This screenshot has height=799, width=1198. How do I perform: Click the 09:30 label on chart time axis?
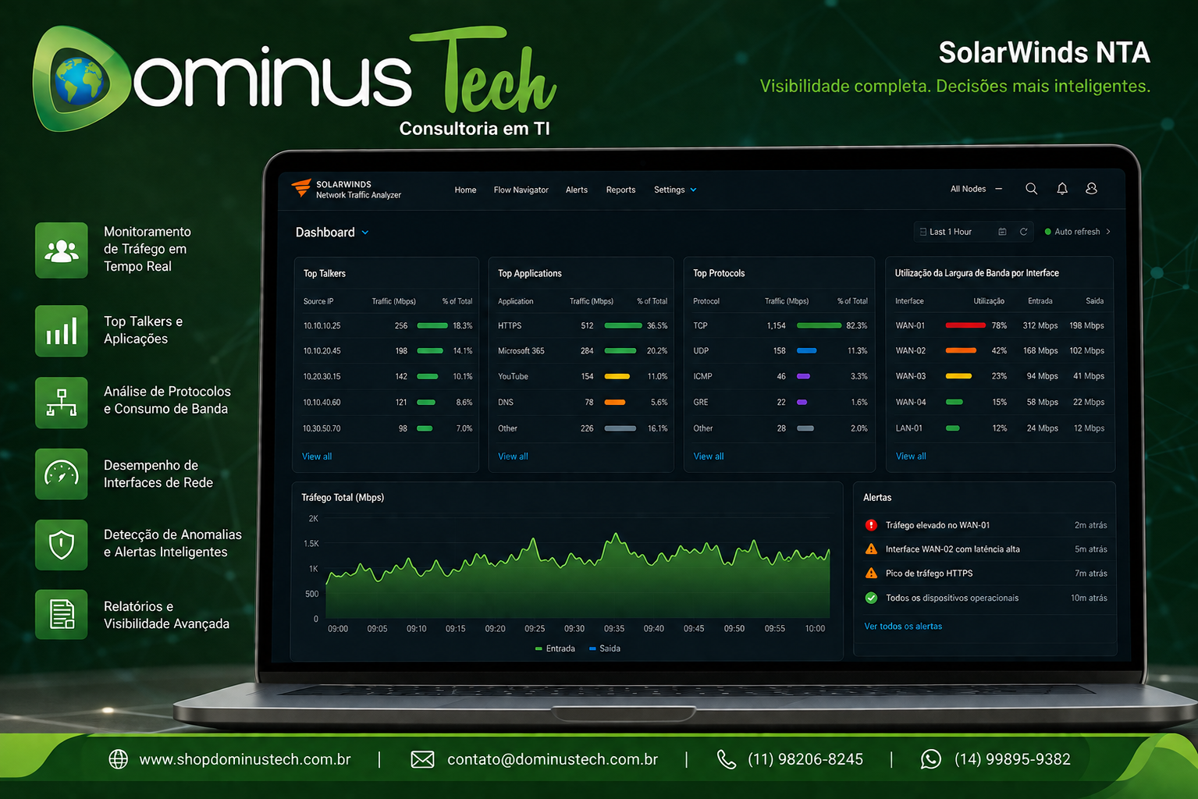574,629
